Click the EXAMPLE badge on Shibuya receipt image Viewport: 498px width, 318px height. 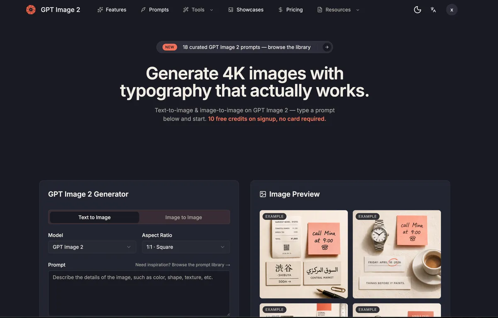(274, 216)
